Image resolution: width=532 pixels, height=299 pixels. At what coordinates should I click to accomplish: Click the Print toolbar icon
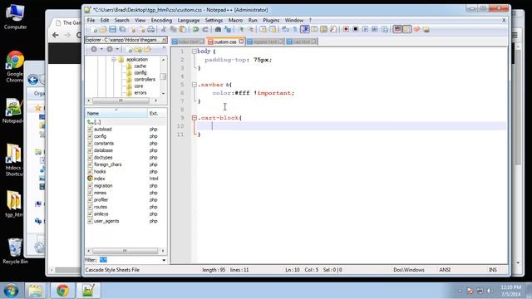[x=151, y=30]
